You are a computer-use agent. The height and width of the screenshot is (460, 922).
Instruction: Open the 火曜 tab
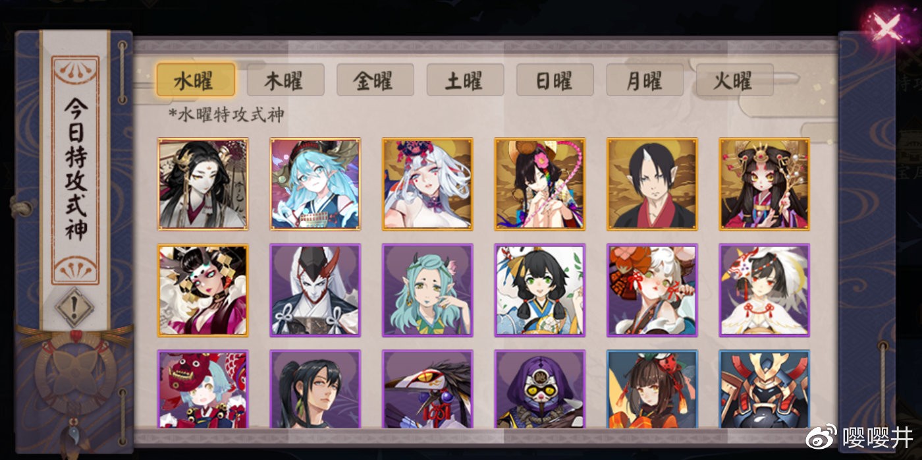click(x=734, y=80)
